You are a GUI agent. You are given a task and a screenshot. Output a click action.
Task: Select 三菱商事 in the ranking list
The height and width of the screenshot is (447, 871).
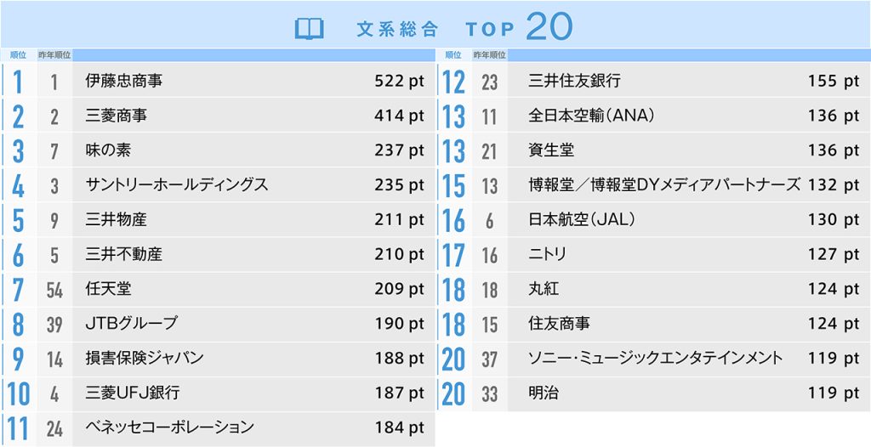117,116
